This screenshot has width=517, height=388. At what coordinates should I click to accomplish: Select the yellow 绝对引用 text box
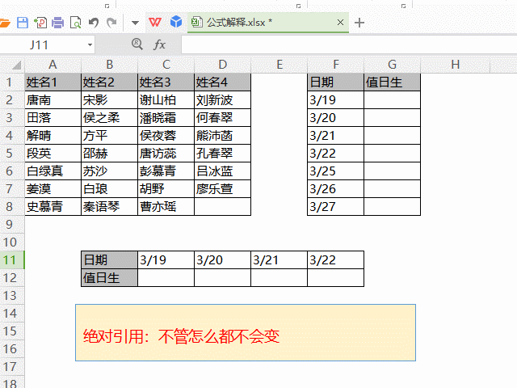pos(246,332)
